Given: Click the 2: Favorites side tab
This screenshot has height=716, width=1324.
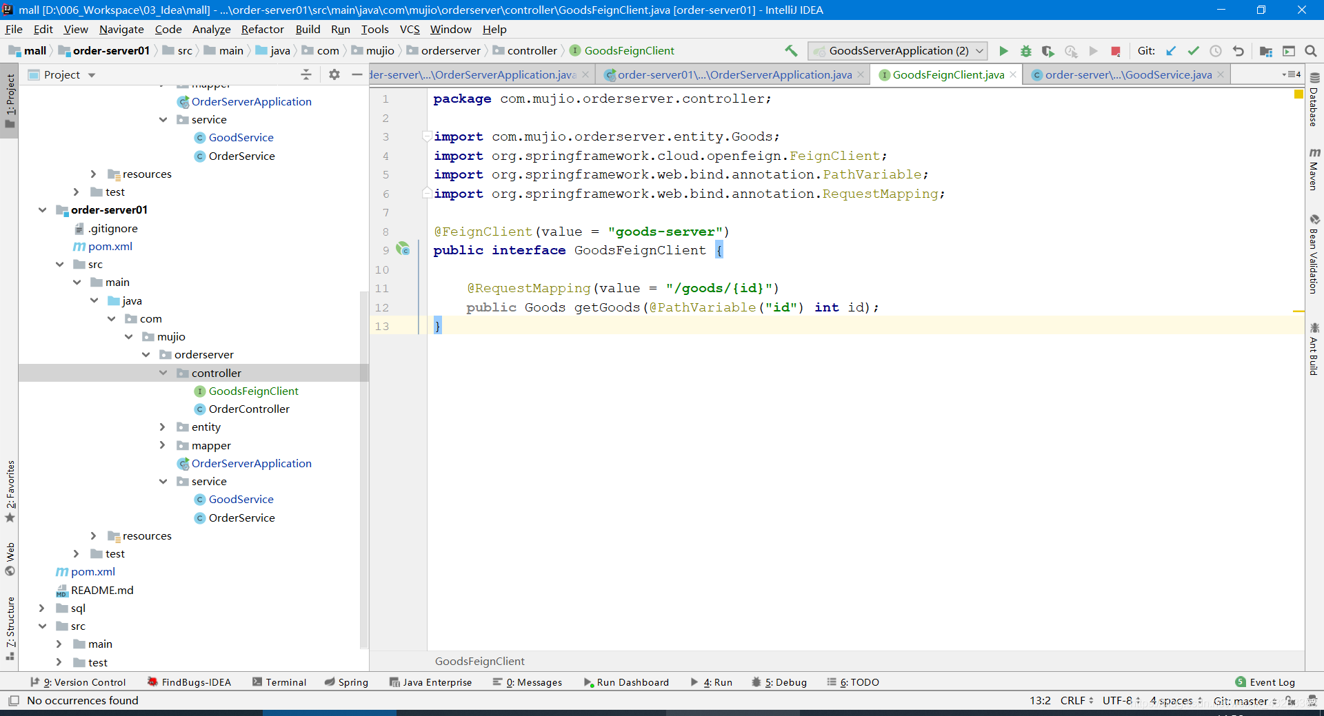Looking at the screenshot, I should click(x=10, y=491).
